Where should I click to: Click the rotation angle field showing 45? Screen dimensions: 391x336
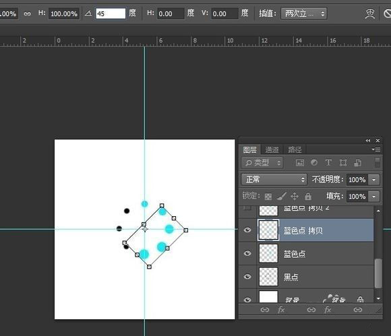click(111, 13)
